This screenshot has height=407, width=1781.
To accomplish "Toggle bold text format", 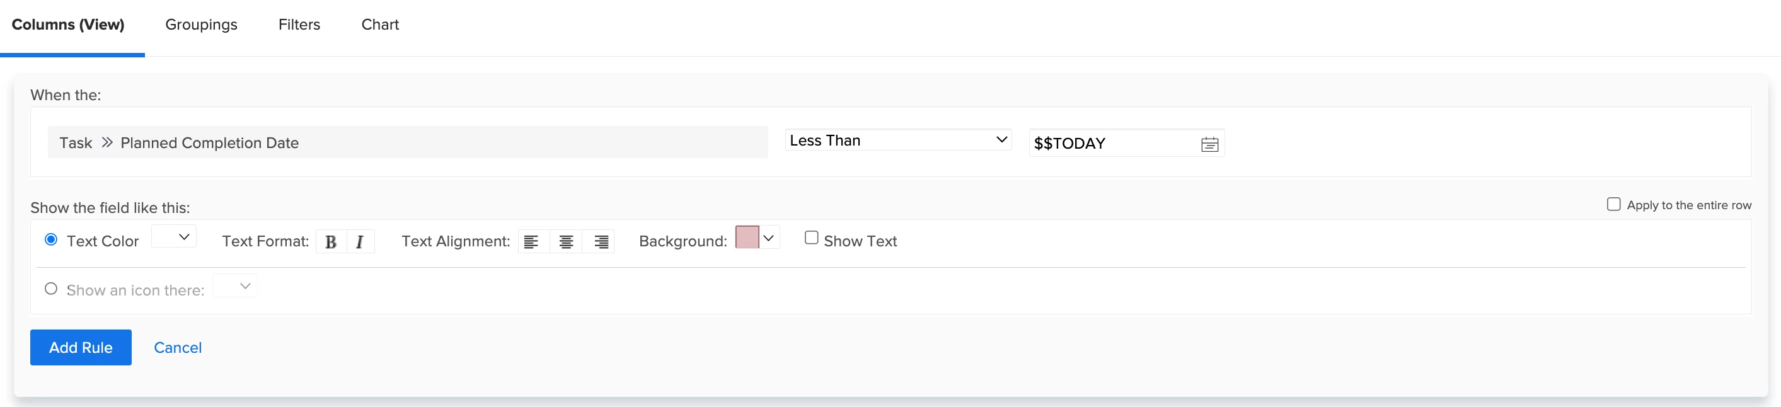I will pyautogui.click(x=330, y=242).
